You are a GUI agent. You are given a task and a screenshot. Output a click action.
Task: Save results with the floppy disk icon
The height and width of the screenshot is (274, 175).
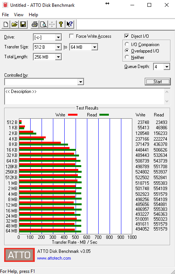(23, 24)
